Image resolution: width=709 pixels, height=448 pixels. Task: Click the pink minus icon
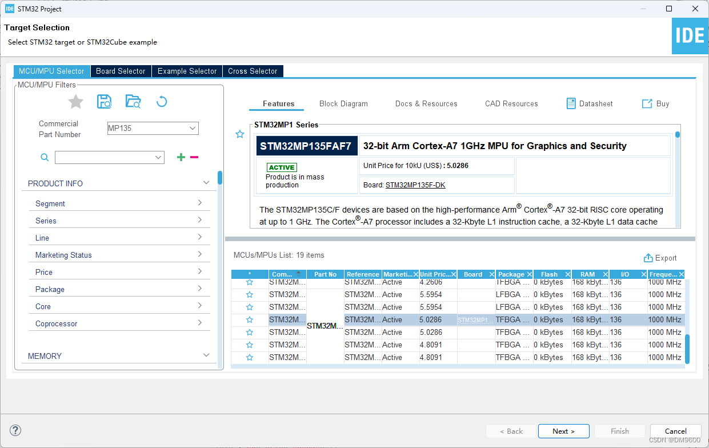tap(194, 157)
